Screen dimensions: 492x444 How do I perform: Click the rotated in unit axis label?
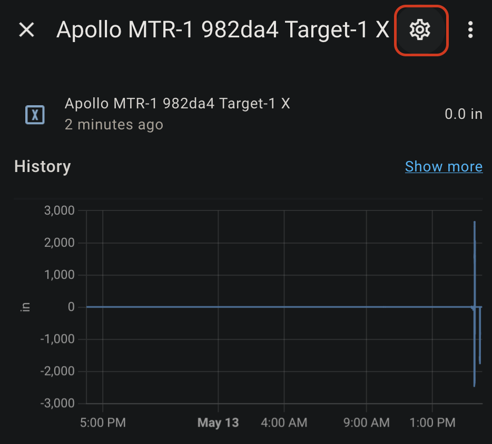25,307
